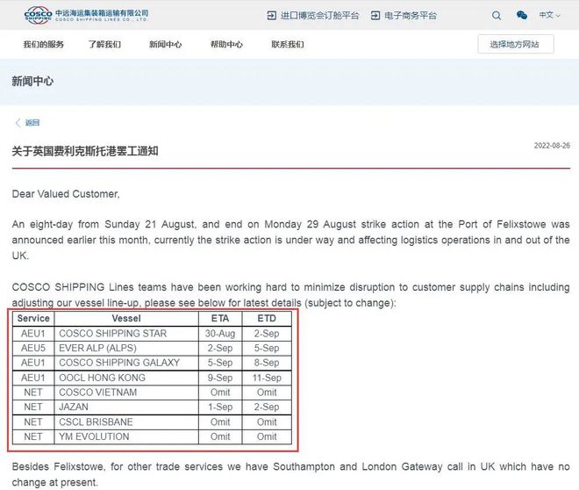This screenshot has width=579, height=490.
Task: Click the OOCL HONG KONG cell
Action: pos(126,378)
